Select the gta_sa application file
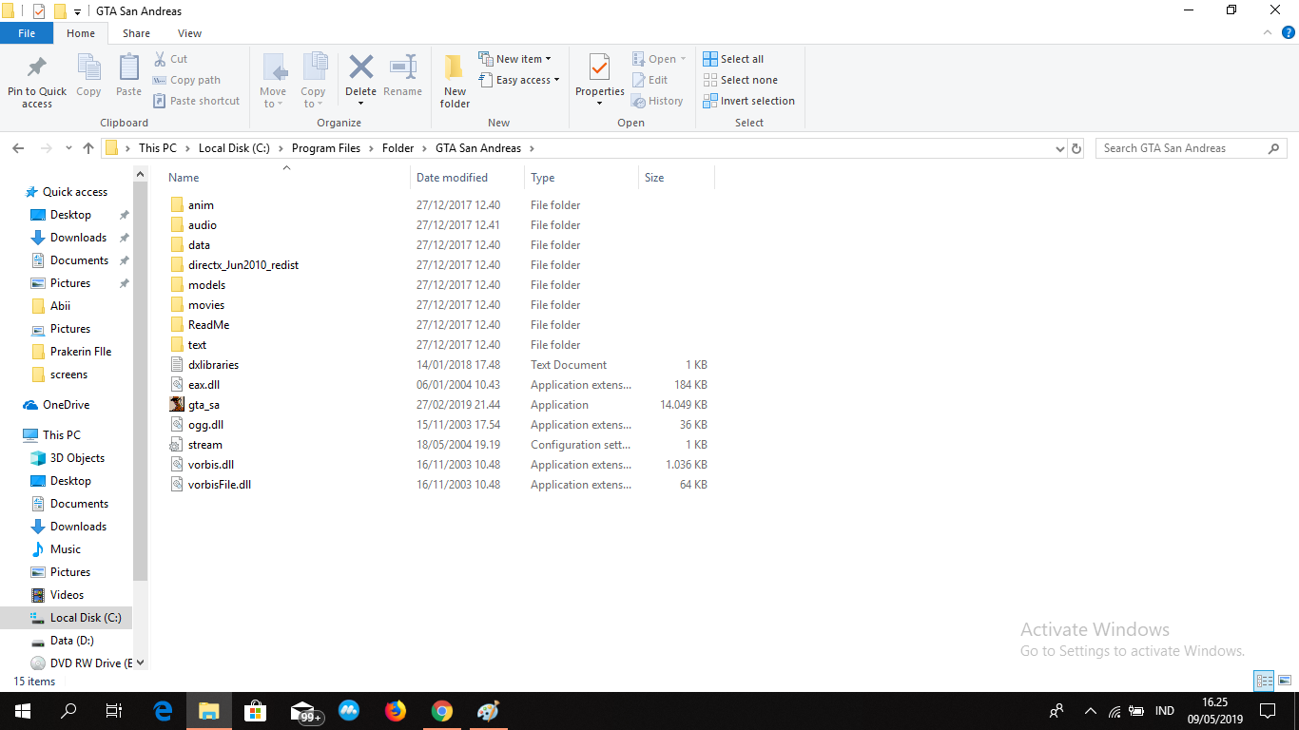The width and height of the screenshot is (1299, 730). [x=204, y=405]
